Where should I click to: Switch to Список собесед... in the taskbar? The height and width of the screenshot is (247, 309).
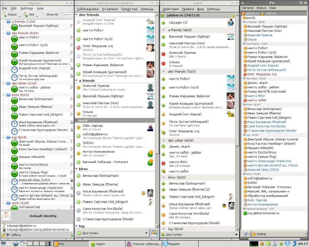[144, 244]
